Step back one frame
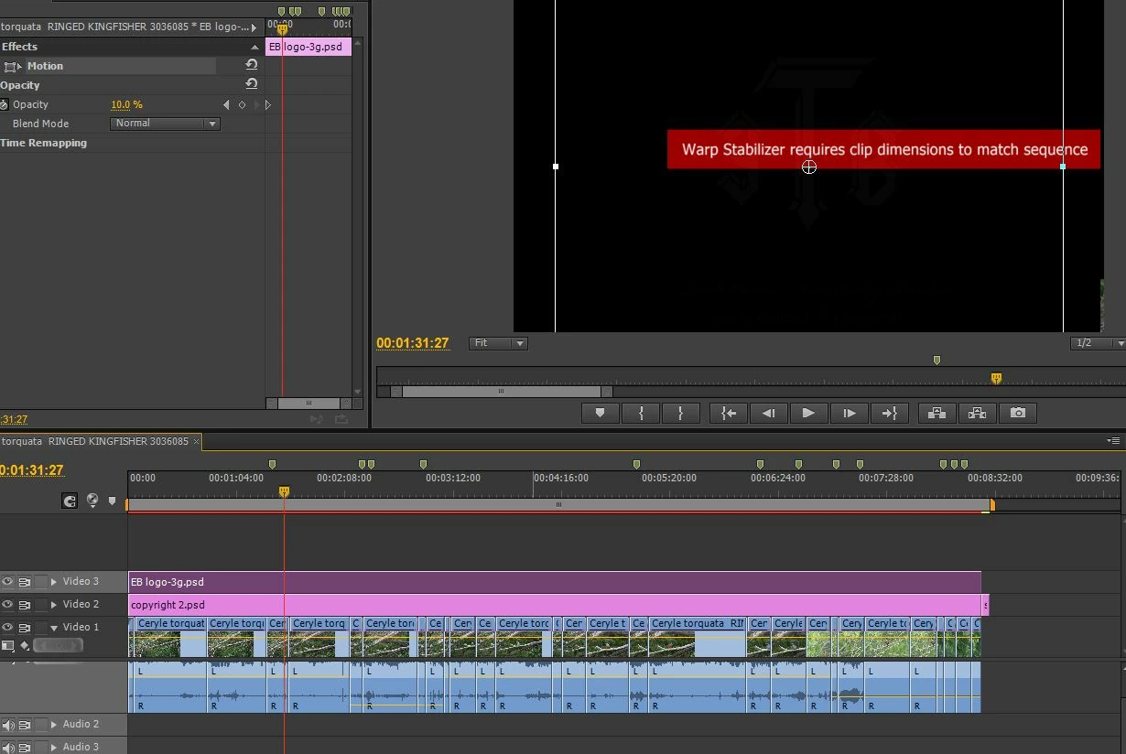Viewport: 1126px width, 754px height. click(768, 413)
